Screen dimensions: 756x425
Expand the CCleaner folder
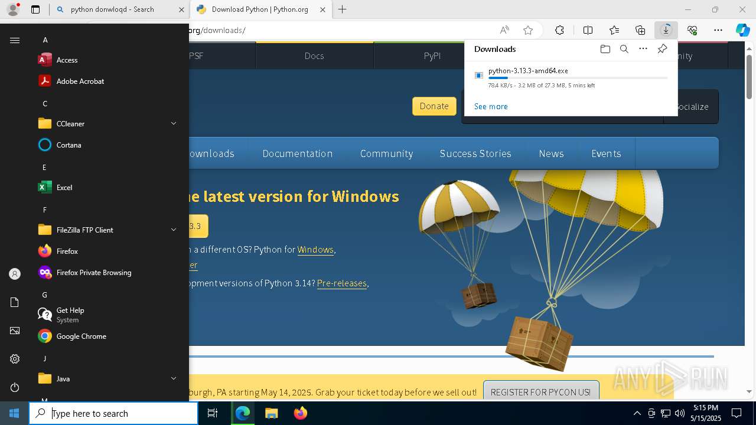pos(106,124)
